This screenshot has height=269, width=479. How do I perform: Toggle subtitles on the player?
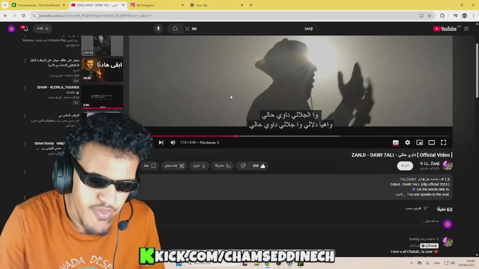click(x=396, y=142)
